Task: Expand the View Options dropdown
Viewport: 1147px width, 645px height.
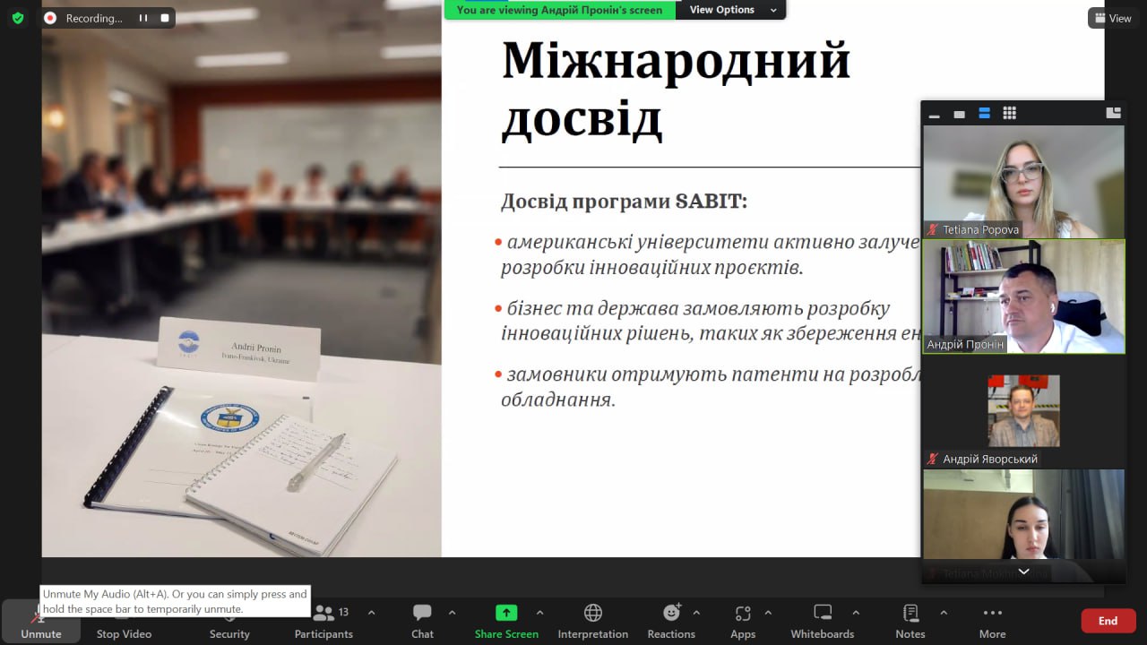Action: [x=731, y=10]
